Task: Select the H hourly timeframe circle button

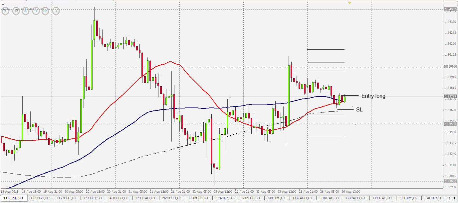Action: click(36, 11)
